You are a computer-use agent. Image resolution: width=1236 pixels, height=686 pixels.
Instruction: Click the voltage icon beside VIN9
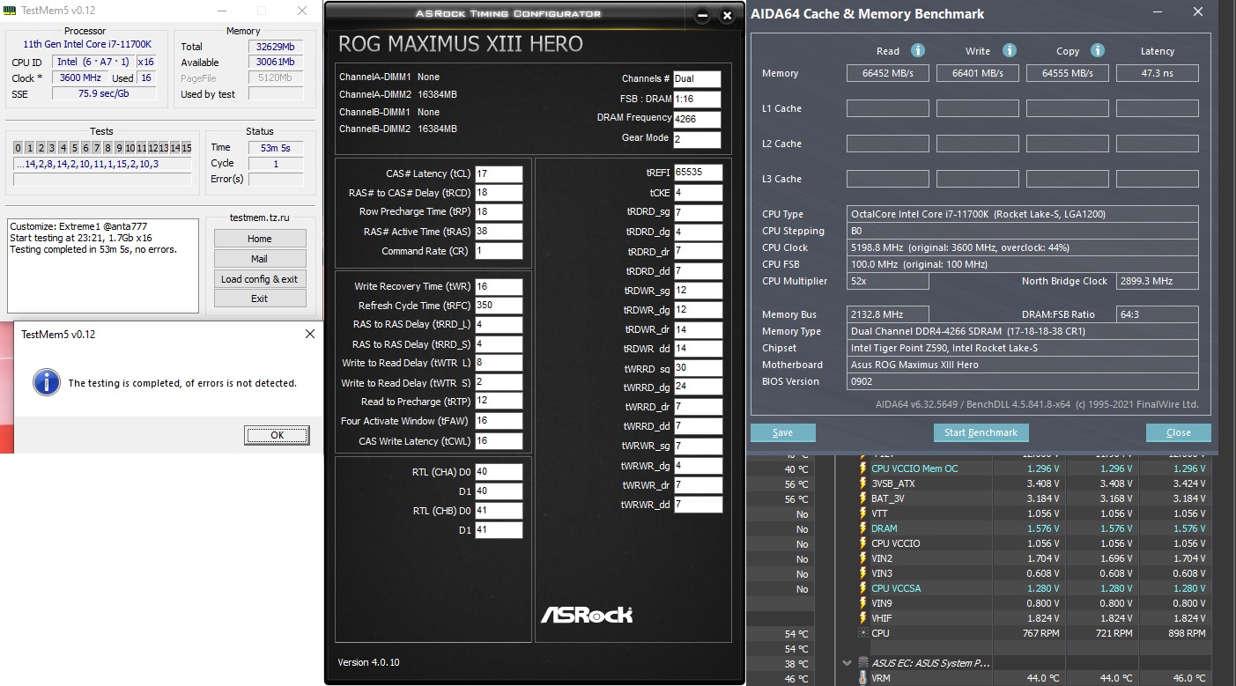tap(862, 603)
